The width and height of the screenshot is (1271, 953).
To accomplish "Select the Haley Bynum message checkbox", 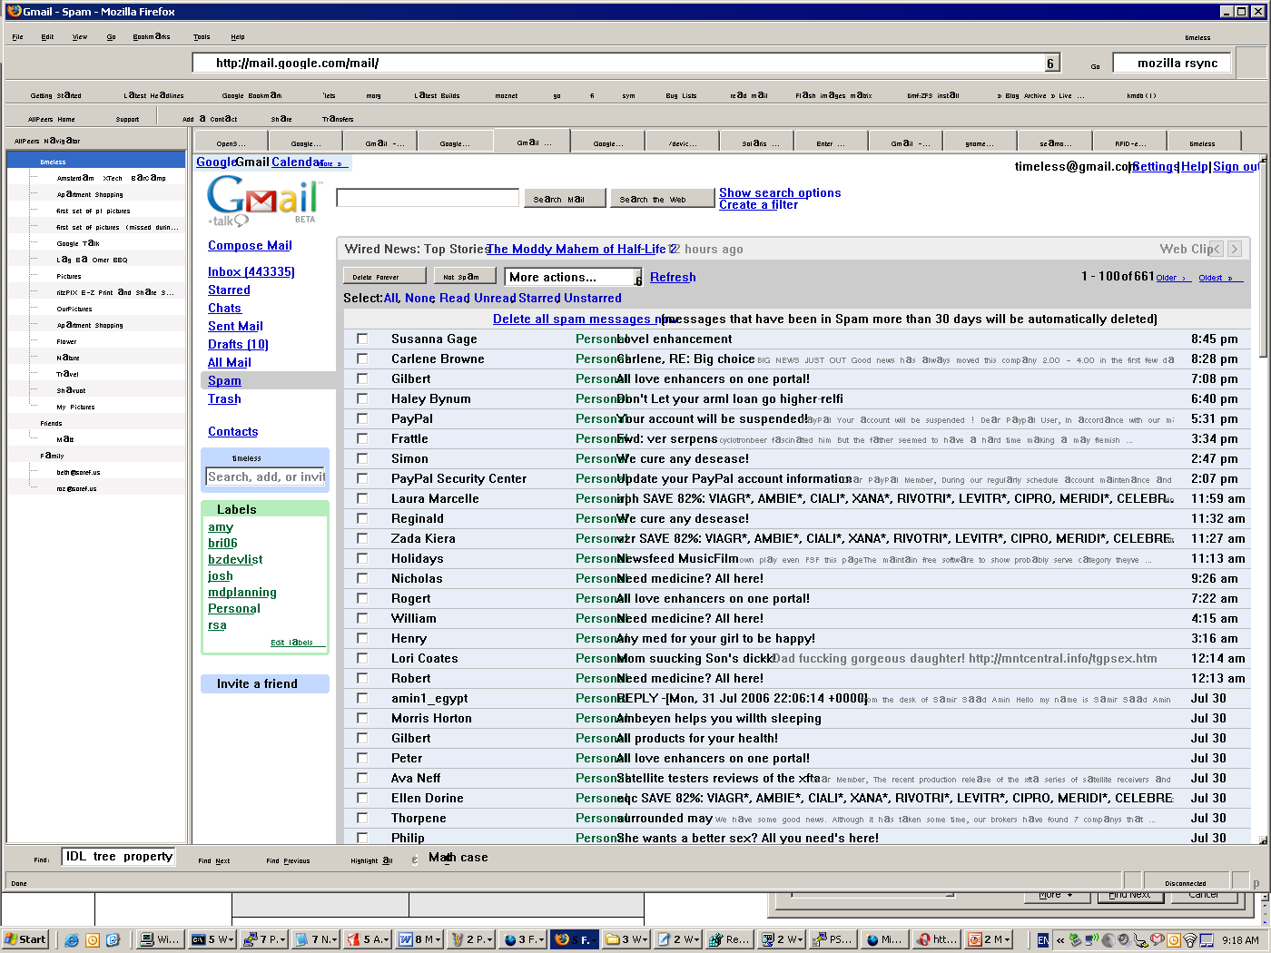I will click(x=362, y=398).
